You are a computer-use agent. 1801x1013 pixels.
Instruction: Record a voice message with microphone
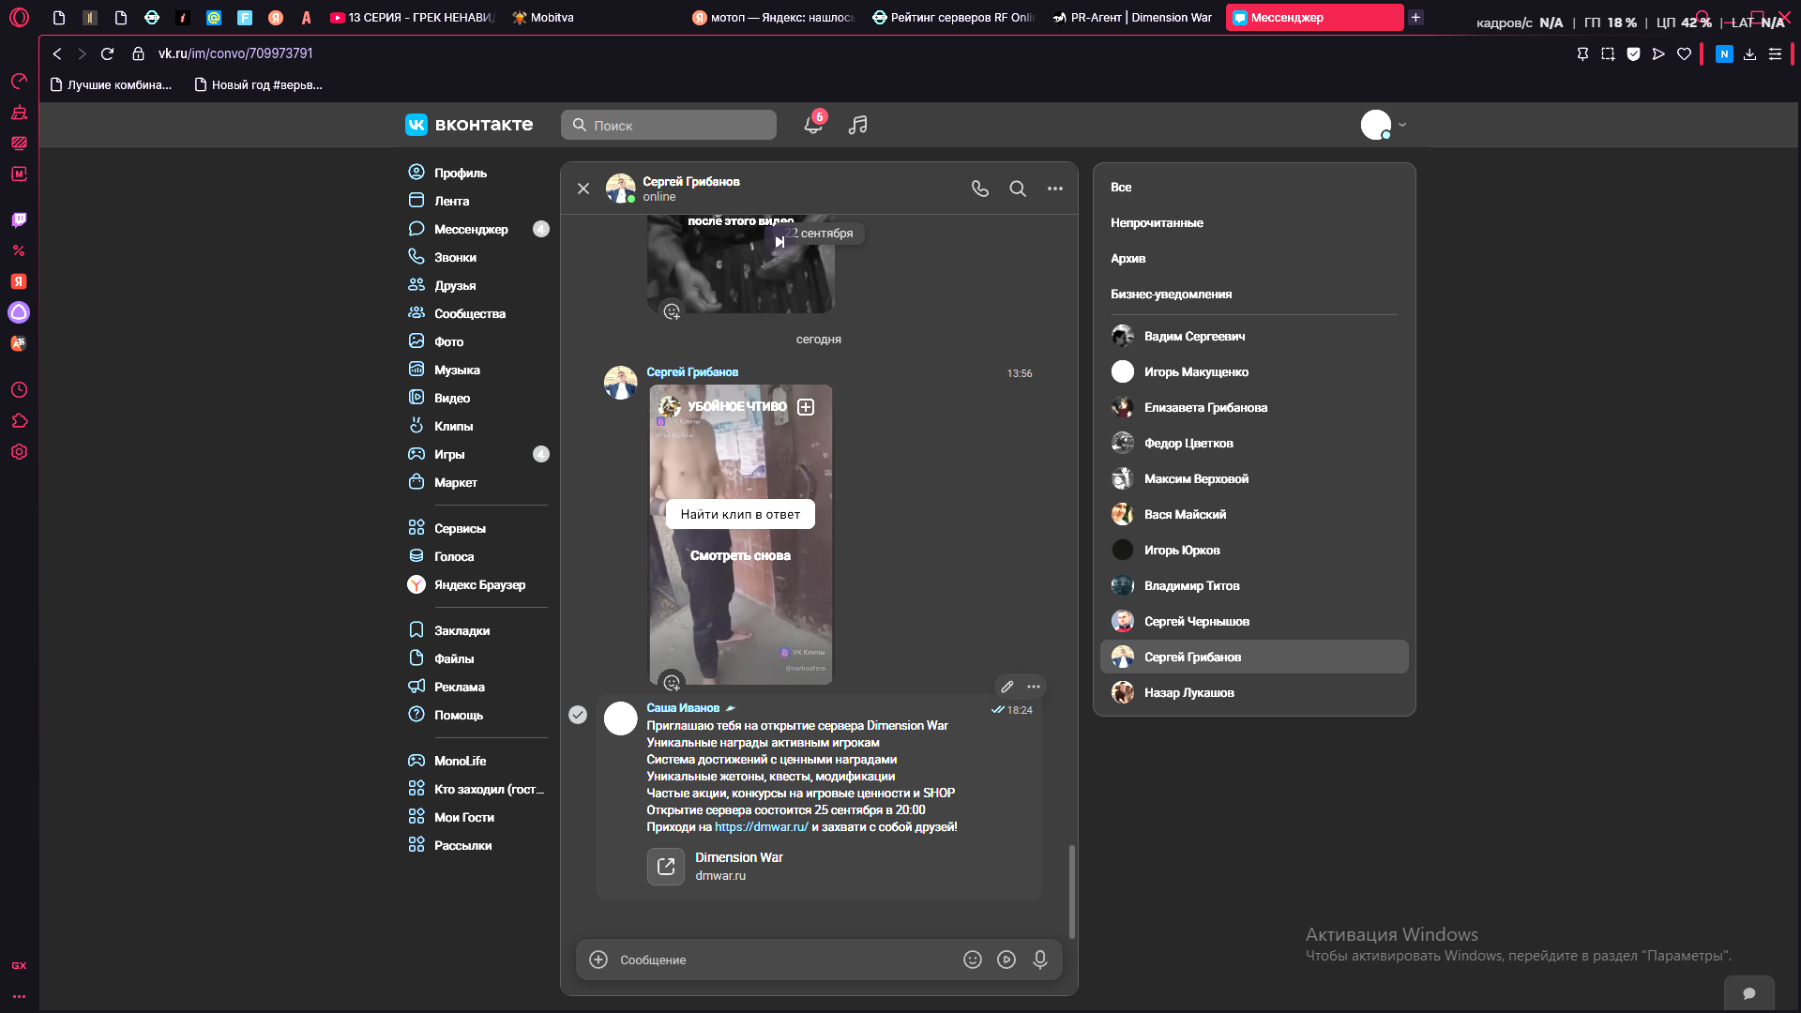(x=1040, y=960)
